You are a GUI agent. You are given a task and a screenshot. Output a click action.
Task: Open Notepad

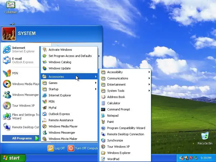pyautogui.click(x=125, y=116)
